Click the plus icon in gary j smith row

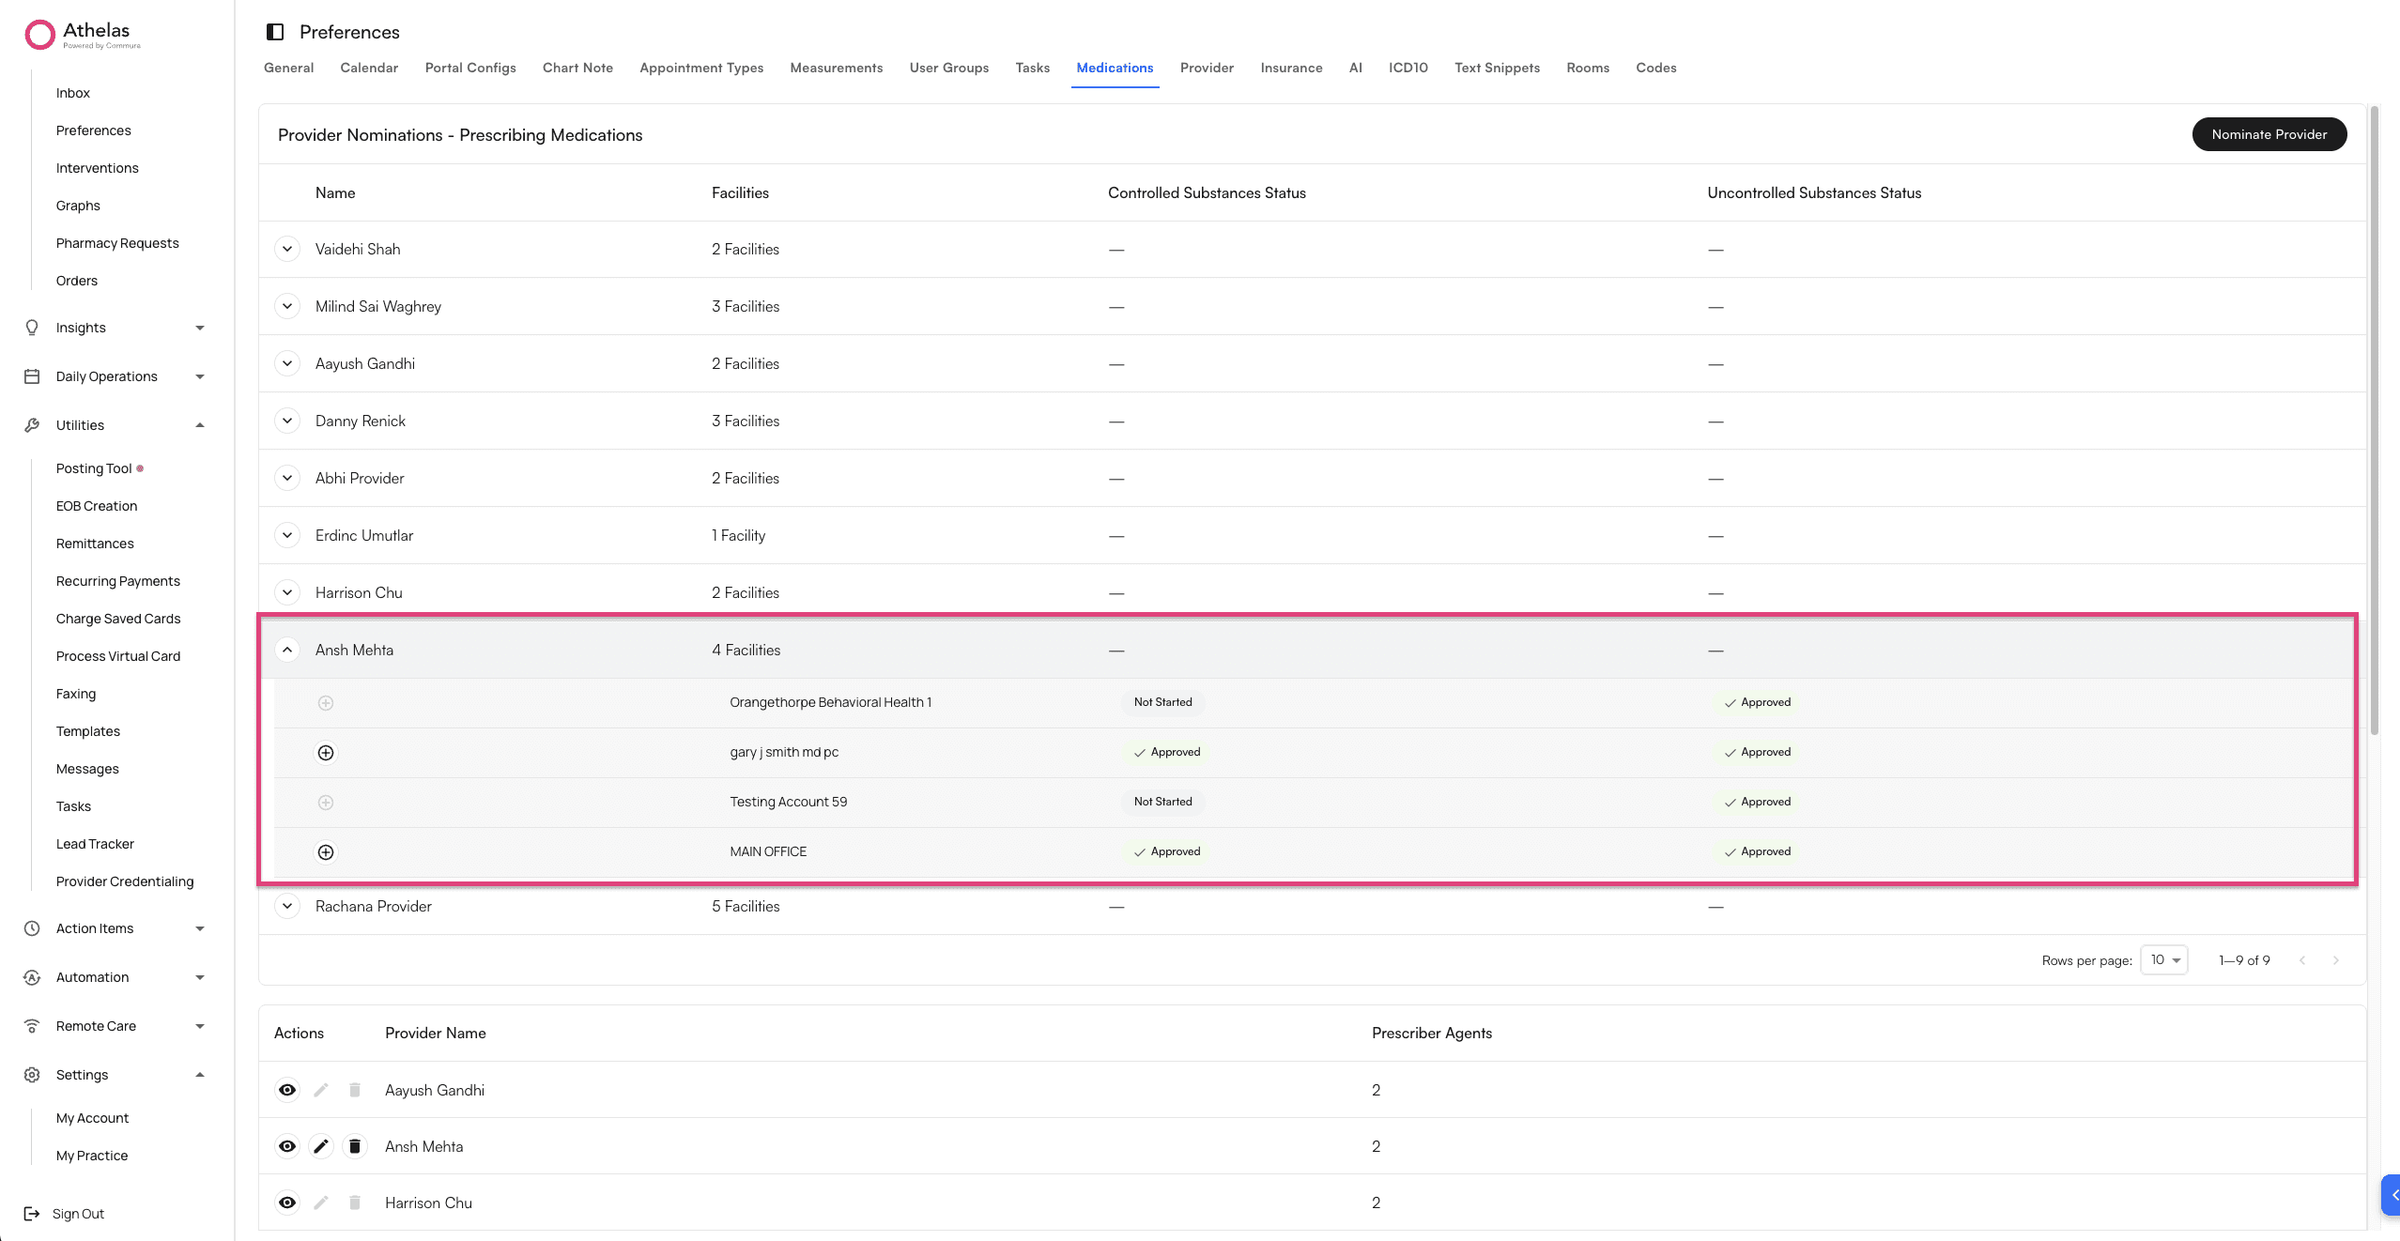point(326,753)
